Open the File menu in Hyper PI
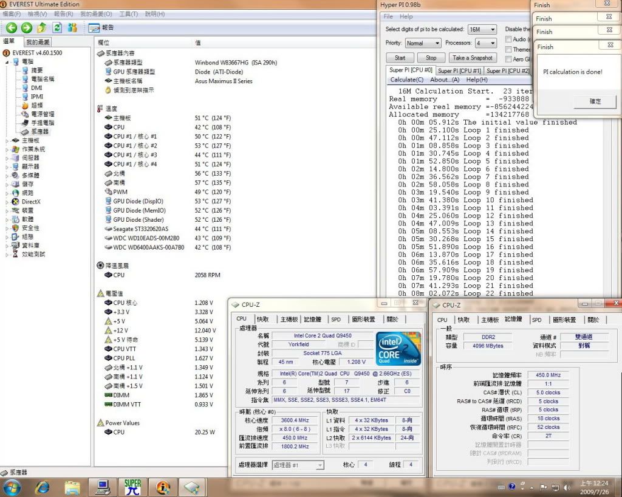Screen dimensions: 622x497 389,16
